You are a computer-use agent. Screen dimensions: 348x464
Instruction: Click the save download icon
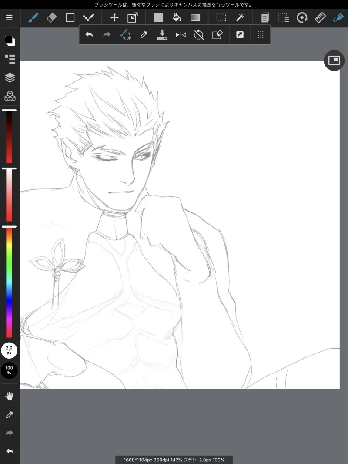pyautogui.click(x=162, y=35)
